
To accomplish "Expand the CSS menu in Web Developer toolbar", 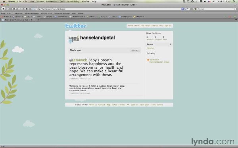I will (28, 17).
